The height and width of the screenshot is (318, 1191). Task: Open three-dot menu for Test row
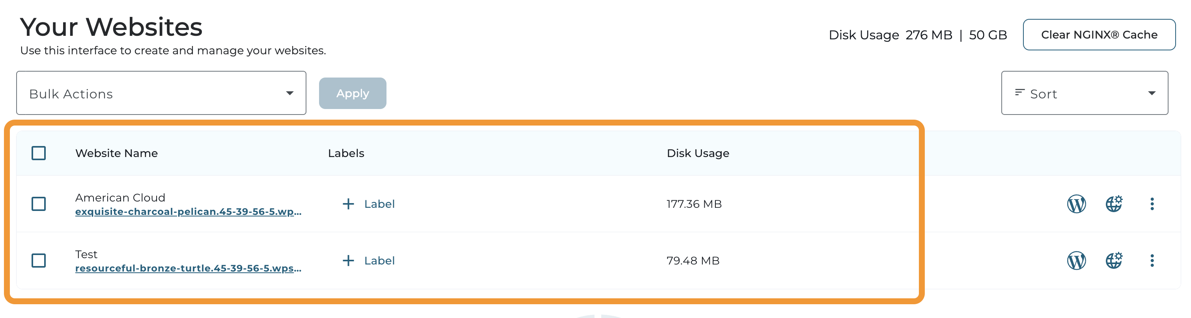1152,261
